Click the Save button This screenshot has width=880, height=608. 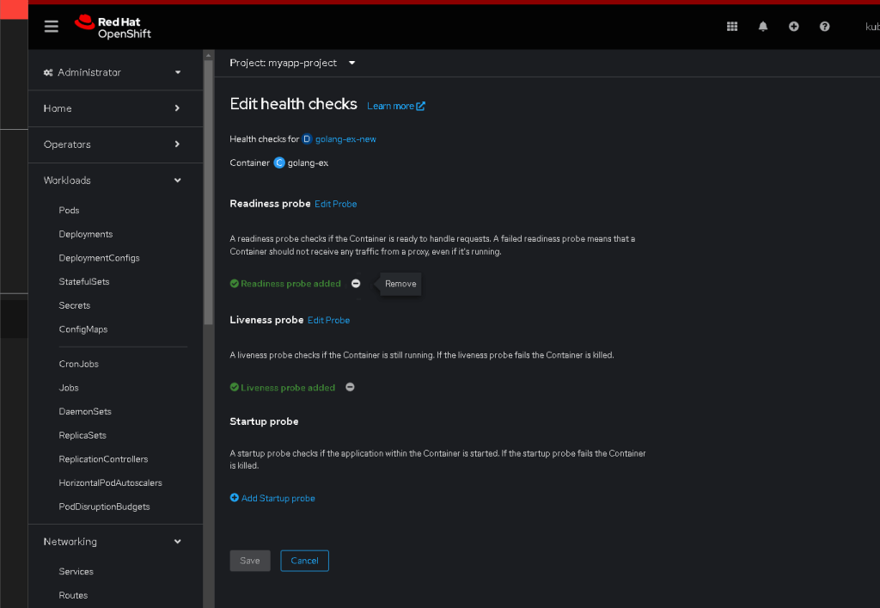click(x=250, y=561)
